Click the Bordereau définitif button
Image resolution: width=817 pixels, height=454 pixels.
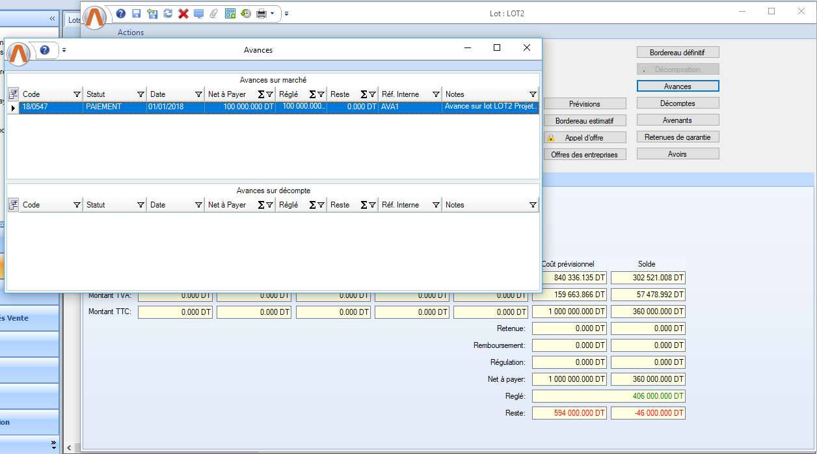pyautogui.click(x=678, y=53)
